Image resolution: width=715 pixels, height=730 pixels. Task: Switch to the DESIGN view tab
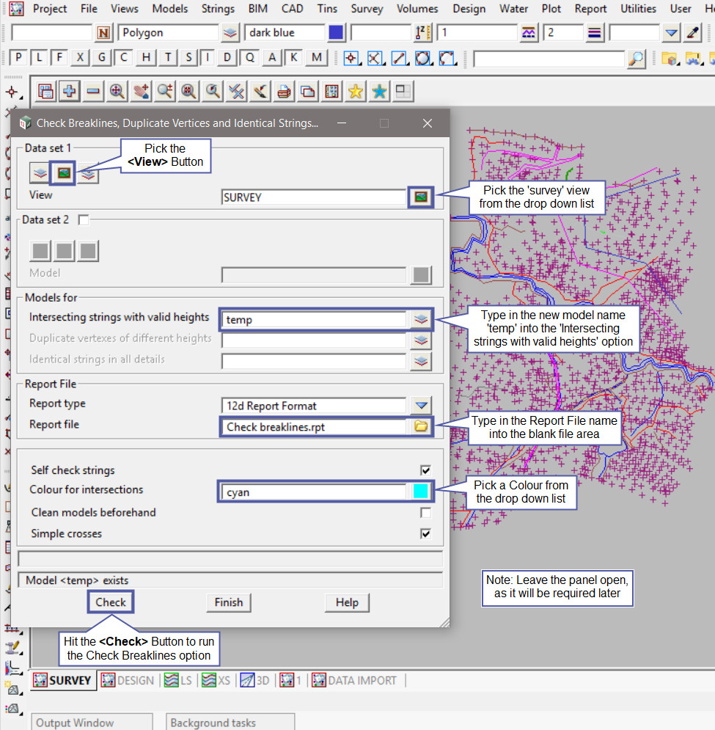click(128, 680)
